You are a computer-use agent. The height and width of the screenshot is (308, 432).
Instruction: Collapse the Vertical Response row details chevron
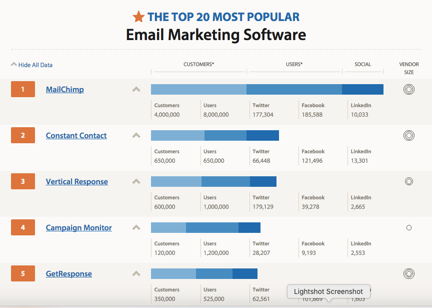136,182
